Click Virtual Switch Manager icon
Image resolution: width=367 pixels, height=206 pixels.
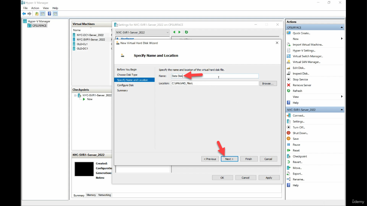[x=289, y=56]
